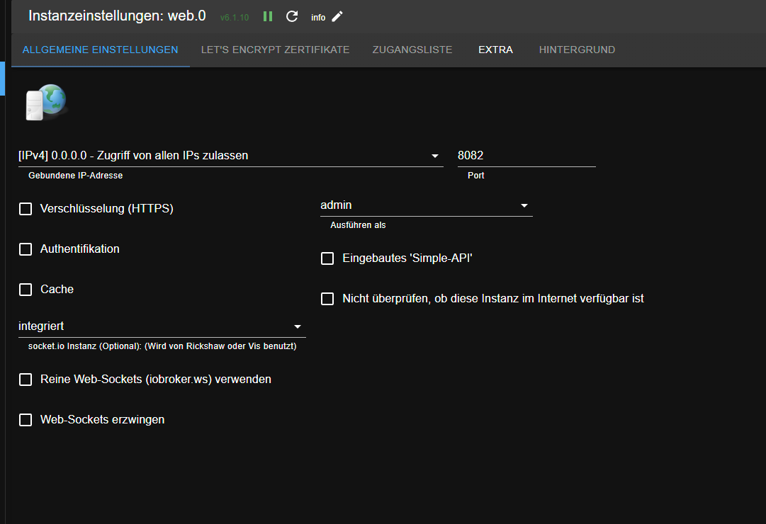The width and height of the screenshot is (766, 524).
Task: Tick 'Nicht überprüfen' internet availability checkbox
Action: (327, 300)
